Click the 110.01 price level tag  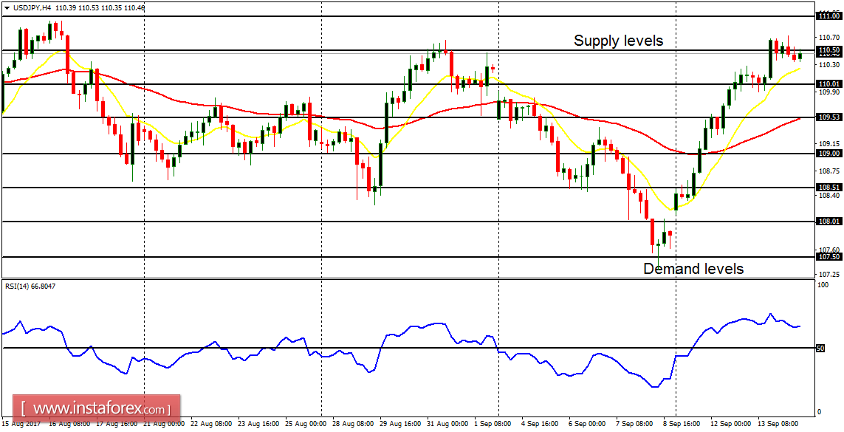pyautogui.click(x=828, y=83)
